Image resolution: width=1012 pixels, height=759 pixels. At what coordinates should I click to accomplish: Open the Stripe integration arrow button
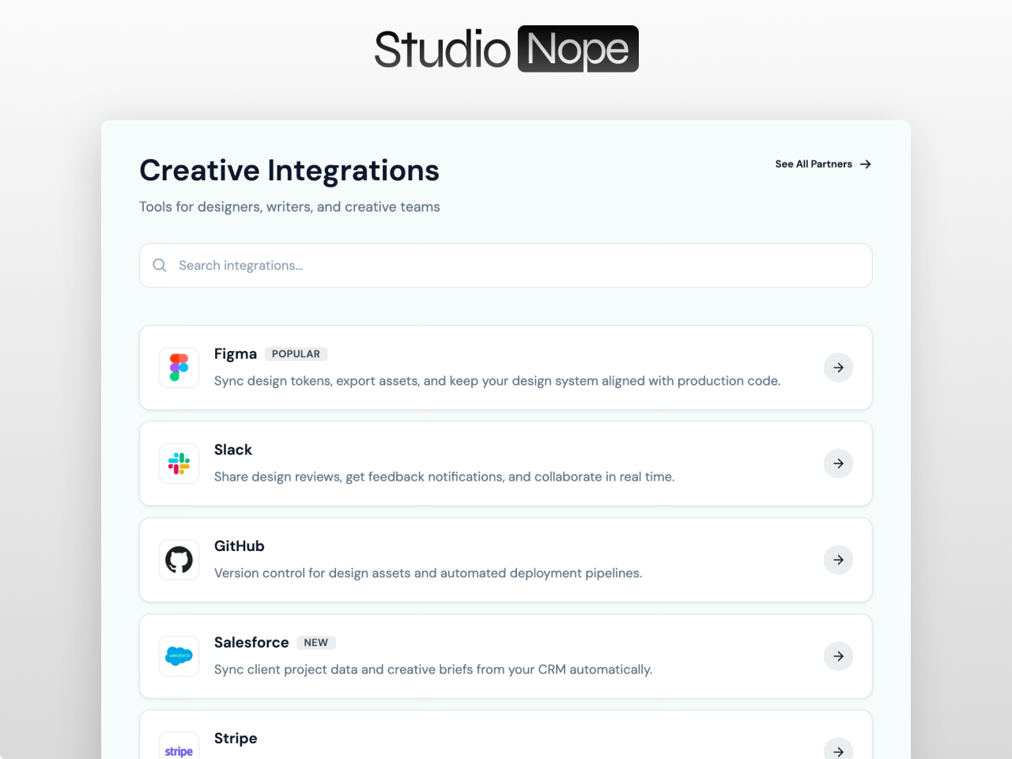click(x=838, y=750)
